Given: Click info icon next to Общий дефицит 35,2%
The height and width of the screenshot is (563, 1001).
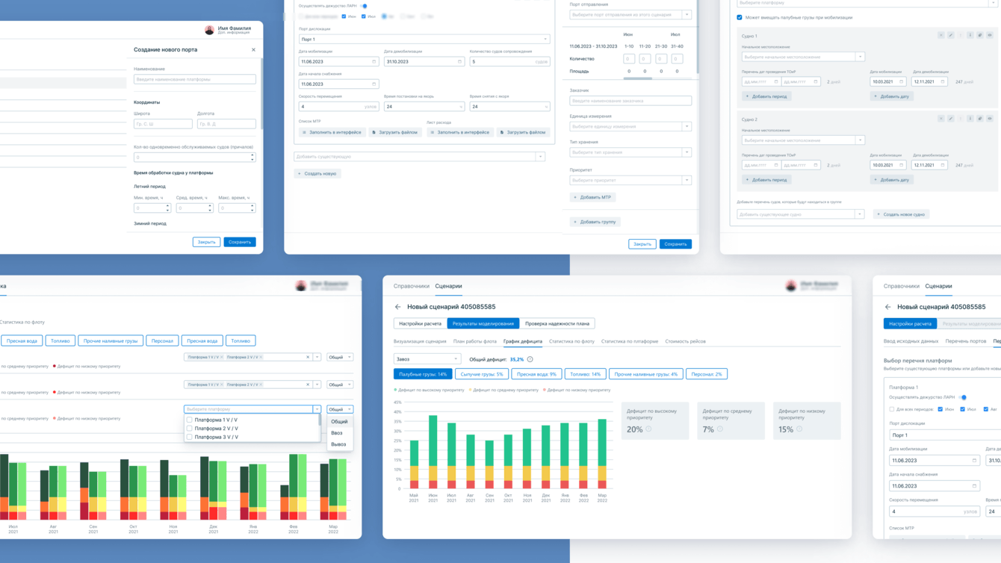Looking at the screenshot, I should (530, 359).
